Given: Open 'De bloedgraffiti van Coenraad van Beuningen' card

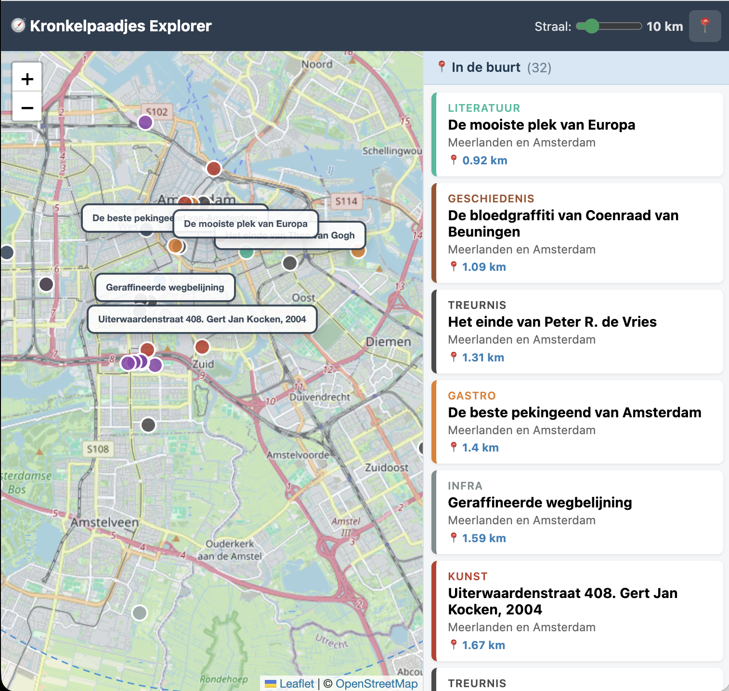Looking at the screenshot, I should tap(577, 233).
